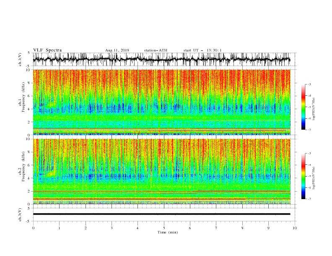Viewport: 332px width, 256px height.
Task: Click the ch.2 spectrogram color scale bar
Action: pos(303,176)
